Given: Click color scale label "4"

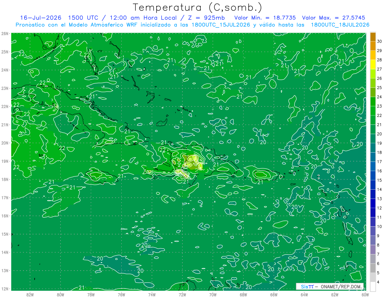Looking at the screenshot, I should 378,282.
